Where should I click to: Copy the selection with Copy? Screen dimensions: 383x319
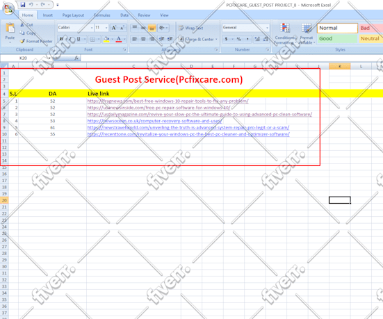[x=28, y=33]
